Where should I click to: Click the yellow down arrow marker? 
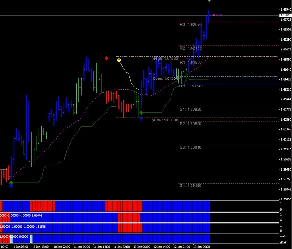coord(119,60)
